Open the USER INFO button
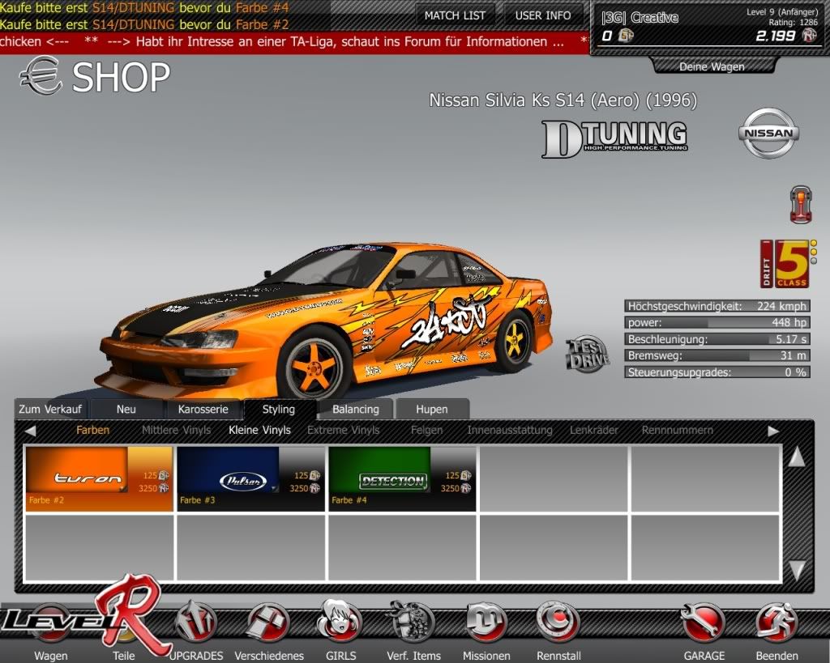 [542, 15]
